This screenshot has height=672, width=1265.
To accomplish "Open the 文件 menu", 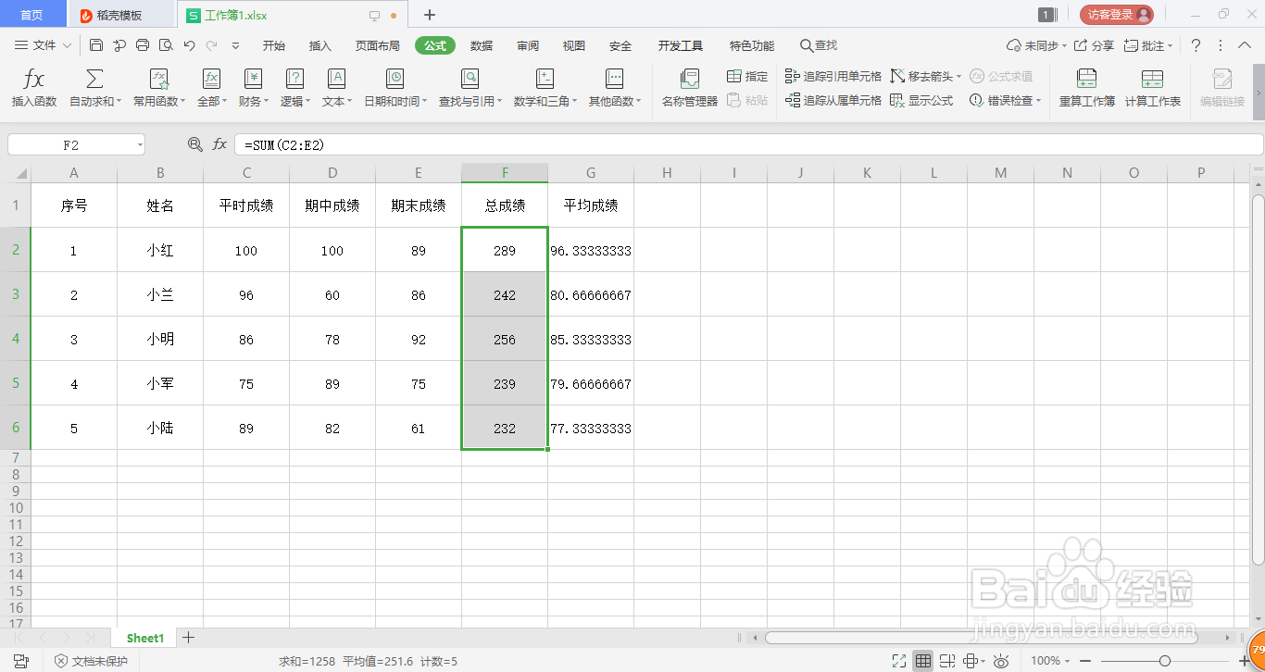I will click(x=44, y=44).
